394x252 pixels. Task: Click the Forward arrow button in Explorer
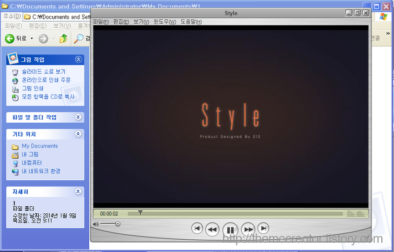43,39
